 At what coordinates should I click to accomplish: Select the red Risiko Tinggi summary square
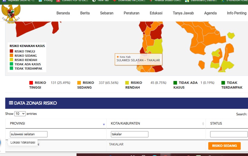31,83
